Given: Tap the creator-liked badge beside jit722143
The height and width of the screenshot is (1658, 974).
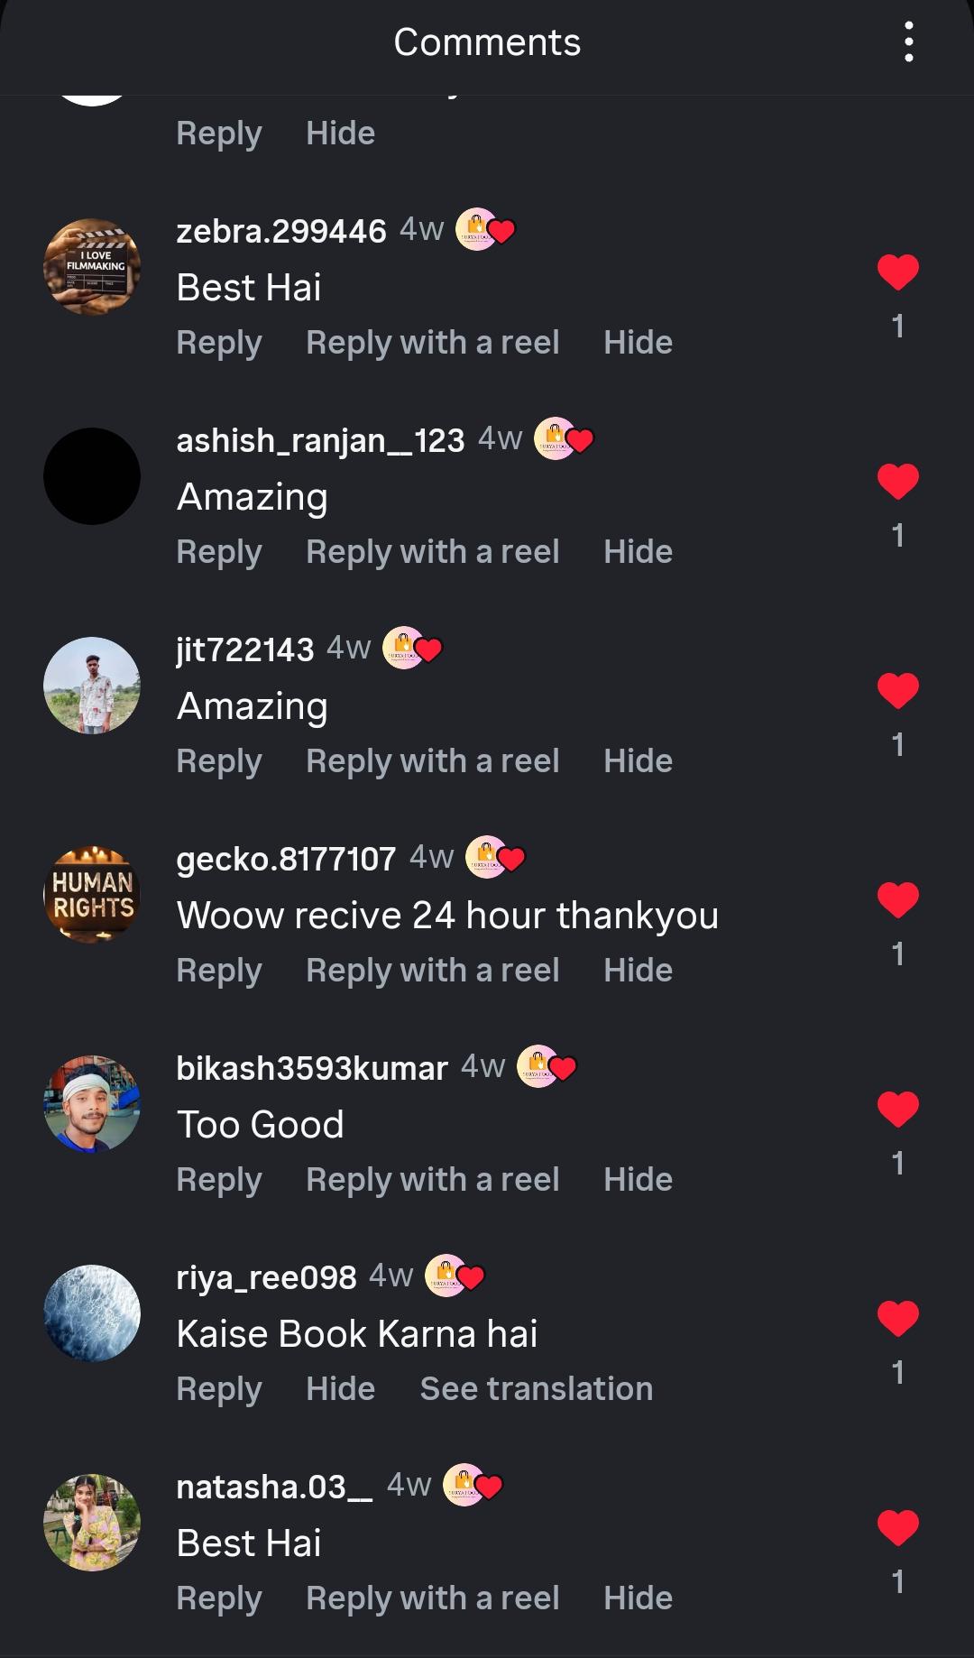Looking at the screenshot, I should 412,648.
